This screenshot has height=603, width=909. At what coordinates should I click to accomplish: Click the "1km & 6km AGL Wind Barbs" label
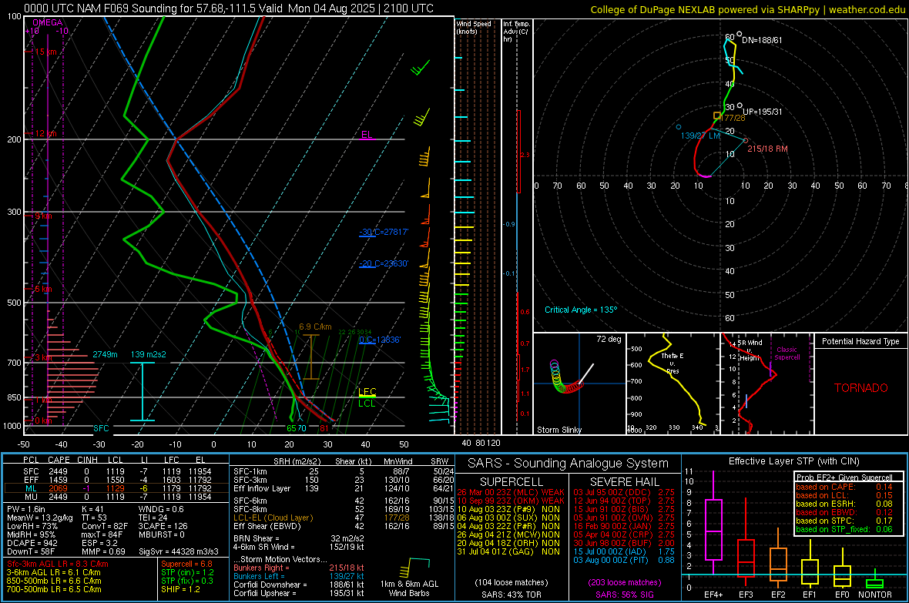coord(409,588)
